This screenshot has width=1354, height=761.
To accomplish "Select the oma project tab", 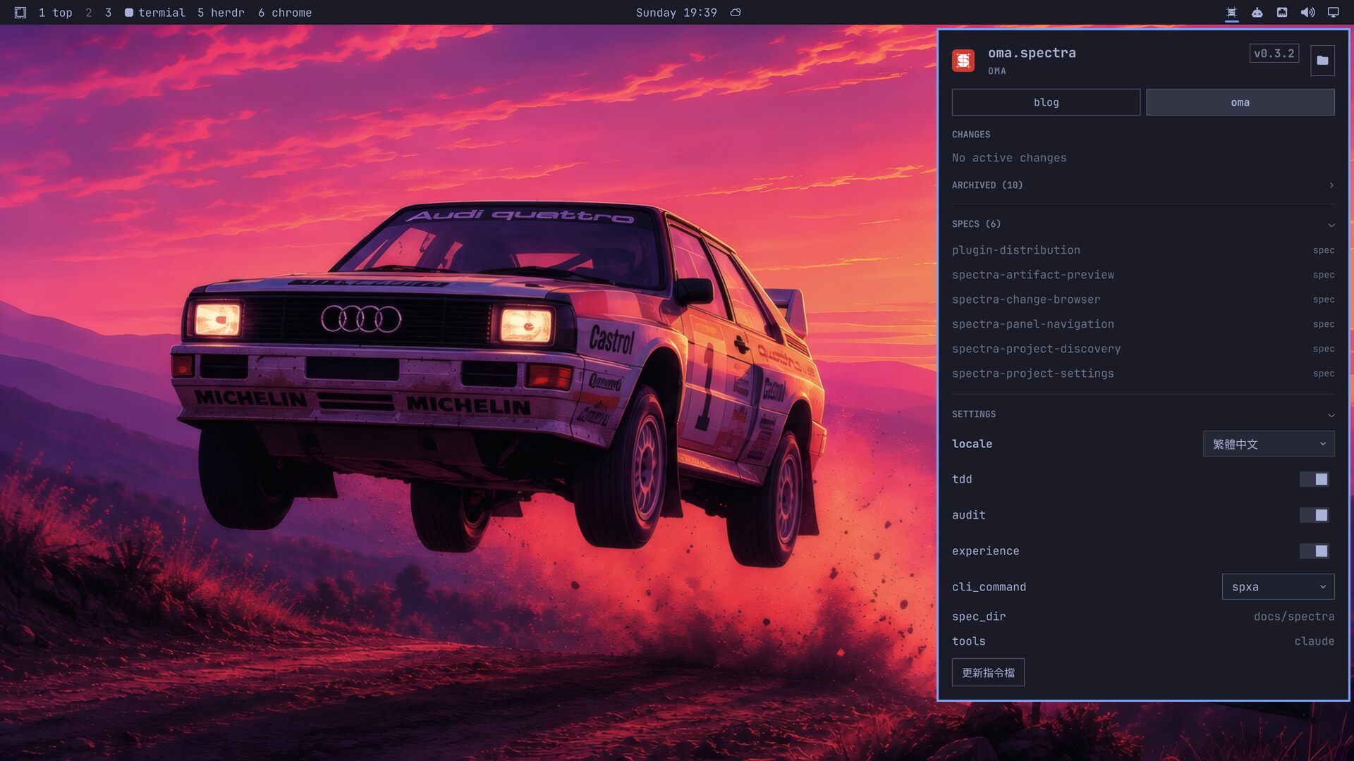I will pos(1240,102).
